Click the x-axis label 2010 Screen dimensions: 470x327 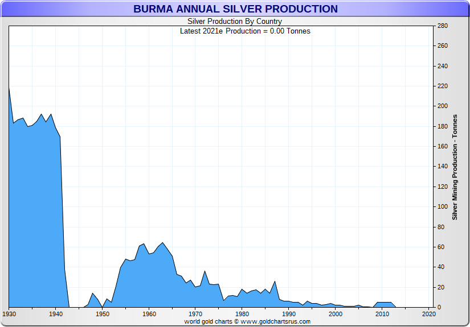coord(382,314)
